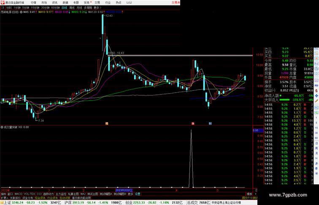Click the pencil drawing icon in right toolbar

(316, 101)
